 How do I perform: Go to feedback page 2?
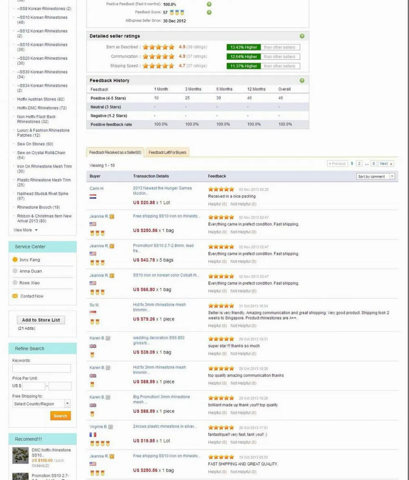[x=360, y=163]
